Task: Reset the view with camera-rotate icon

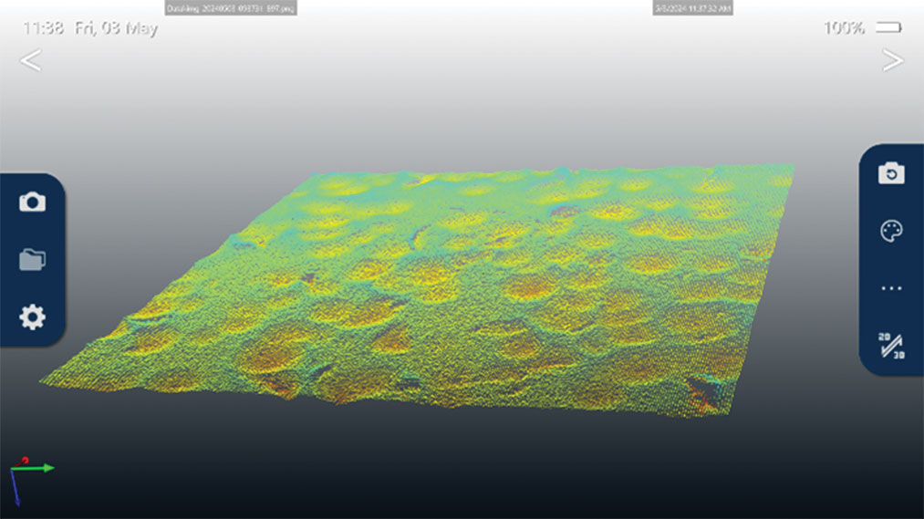Action: point(891,173)
